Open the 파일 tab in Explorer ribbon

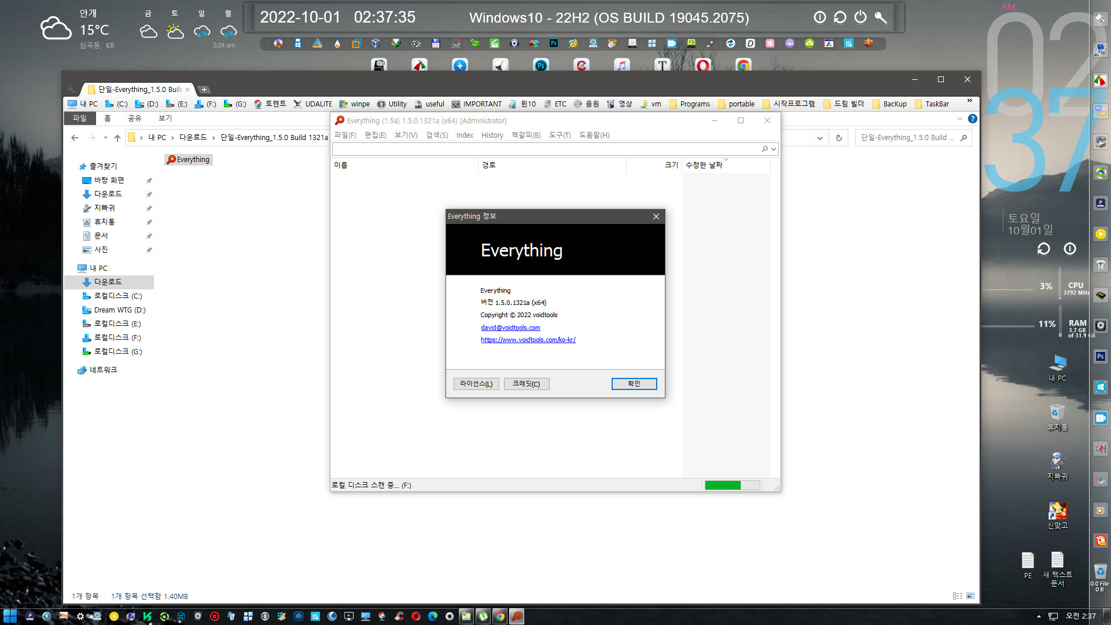79,118
